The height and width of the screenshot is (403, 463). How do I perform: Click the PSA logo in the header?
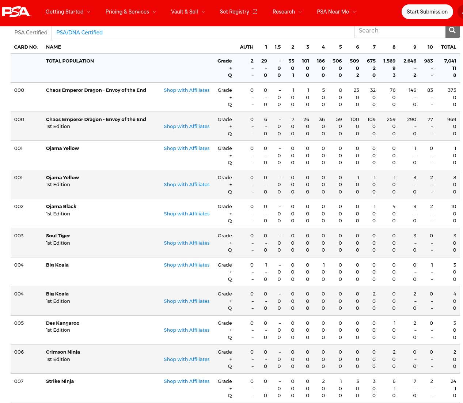click(16, 12)
